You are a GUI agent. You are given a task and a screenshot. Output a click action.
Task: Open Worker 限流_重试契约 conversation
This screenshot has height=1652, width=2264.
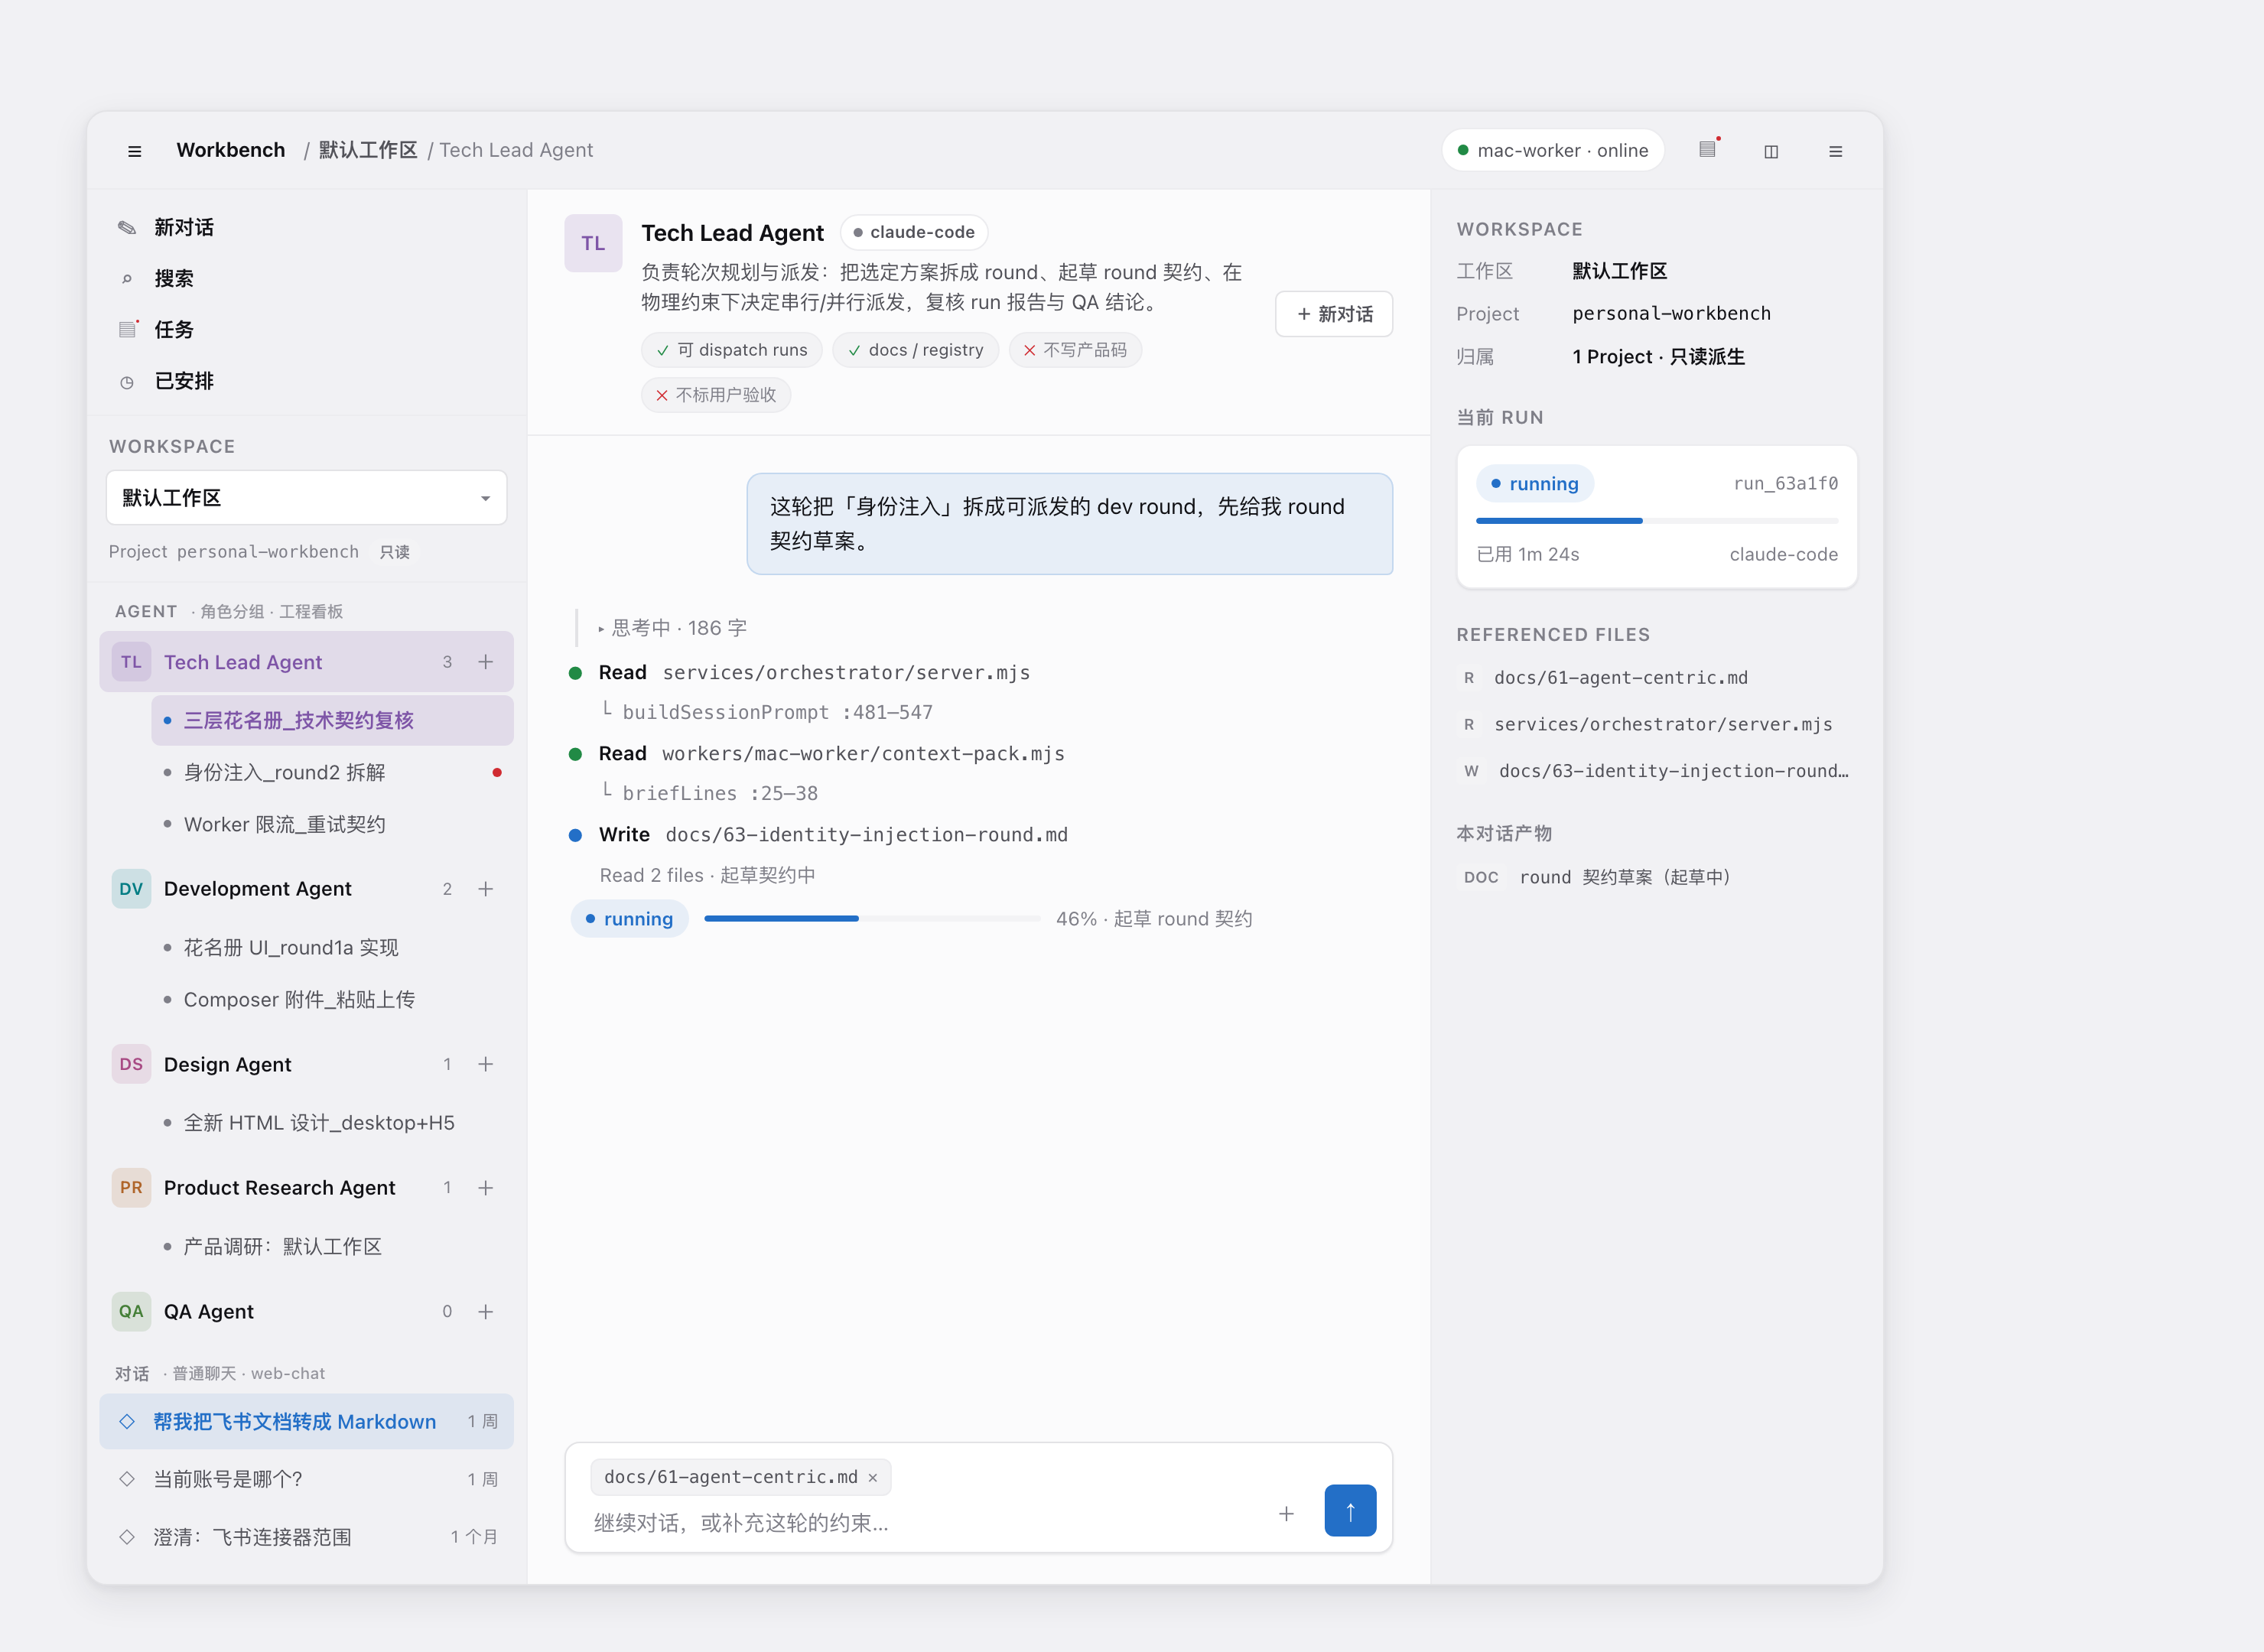click(x=332, y=824)
